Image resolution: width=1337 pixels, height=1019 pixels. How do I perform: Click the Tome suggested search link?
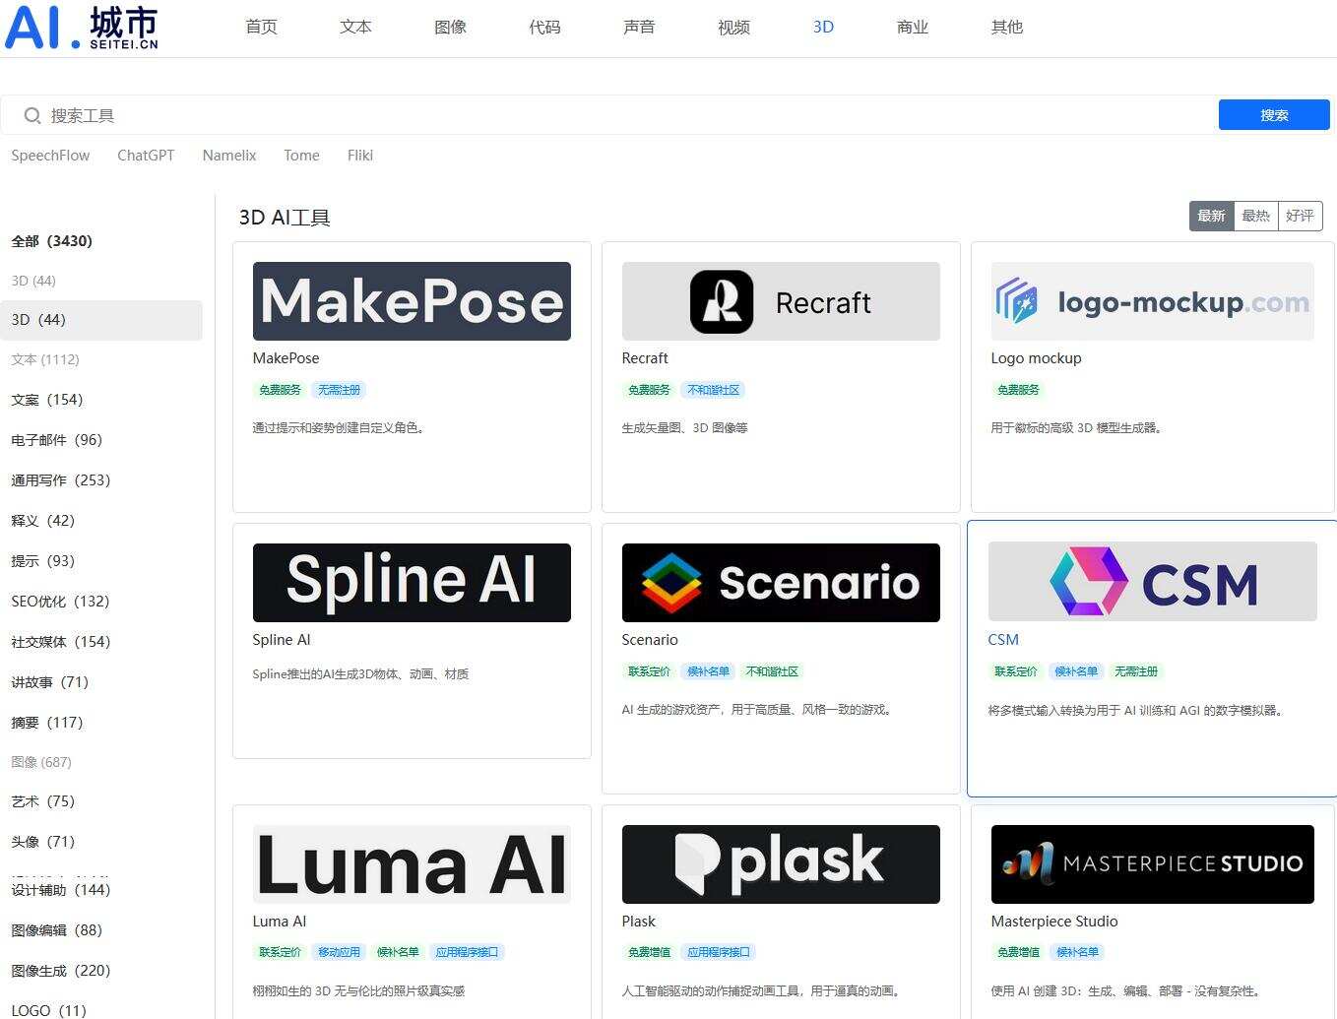[301, 156]
